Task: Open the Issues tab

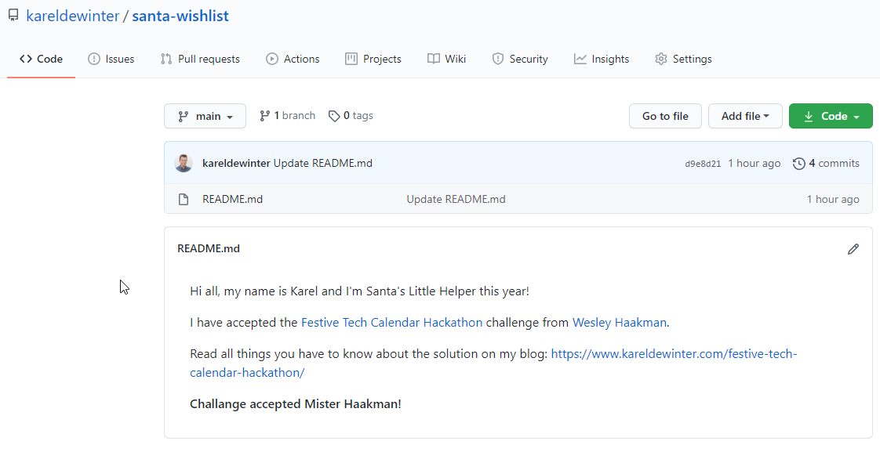Action: pyautogui.click(x=111, y=59)
